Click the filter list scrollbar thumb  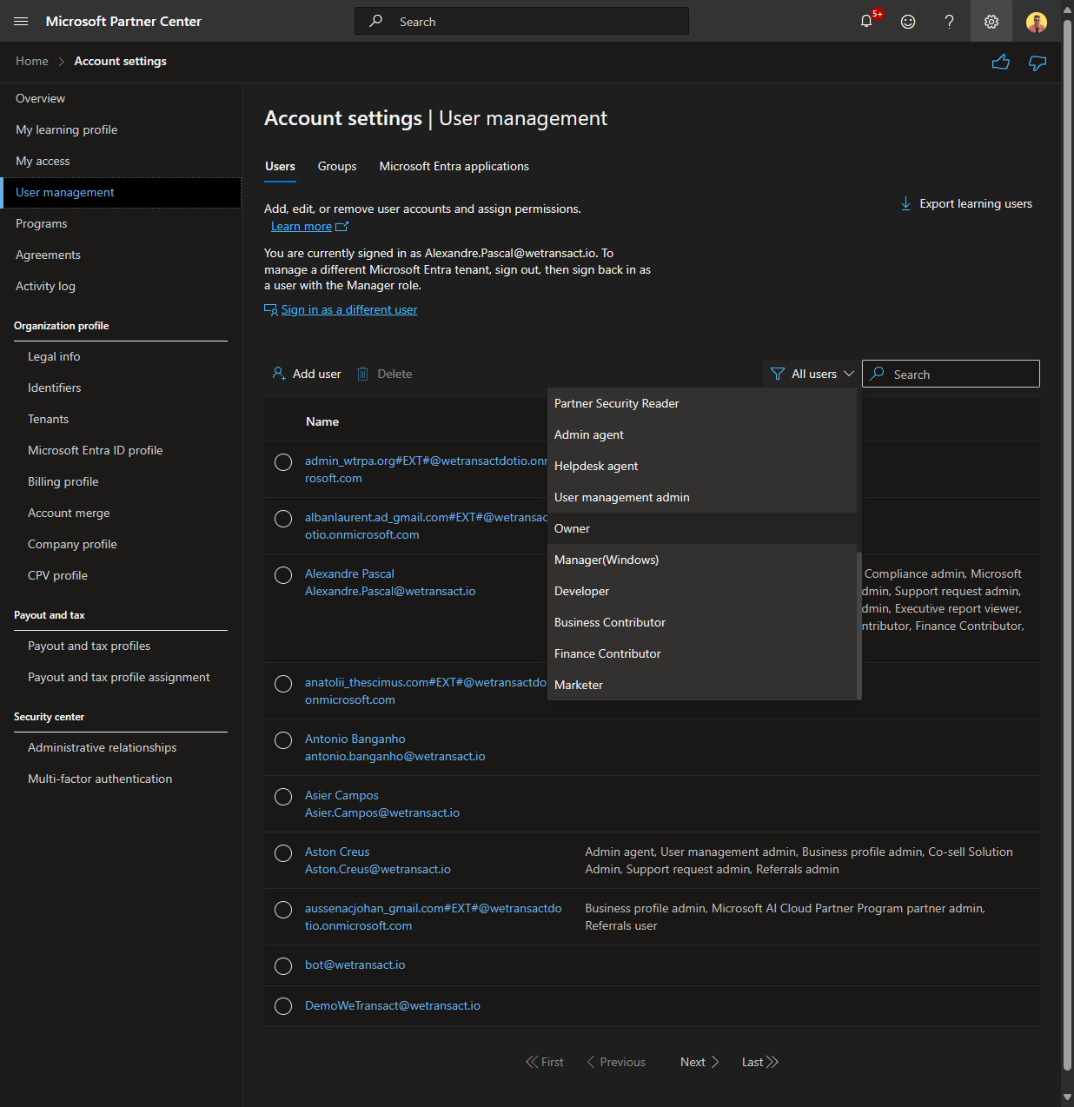click(859, 626)
